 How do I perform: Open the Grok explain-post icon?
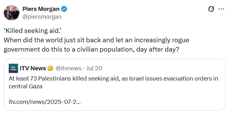(x=211, y=9)
